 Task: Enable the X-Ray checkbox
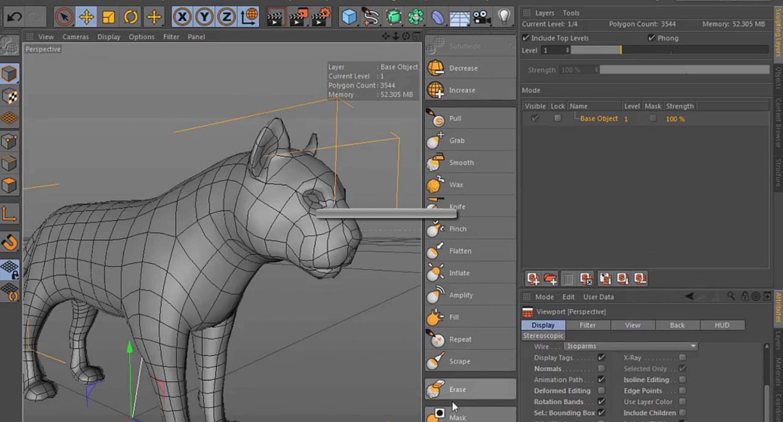[683, 357]
